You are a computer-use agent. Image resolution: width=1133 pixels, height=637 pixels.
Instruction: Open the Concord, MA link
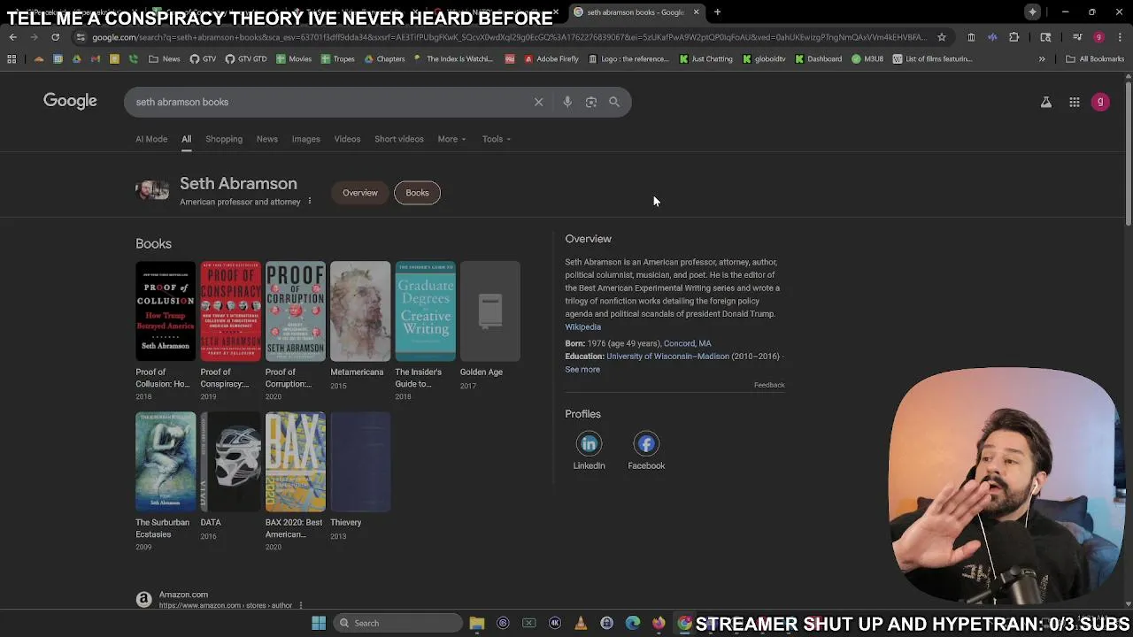tap(688, 343)
